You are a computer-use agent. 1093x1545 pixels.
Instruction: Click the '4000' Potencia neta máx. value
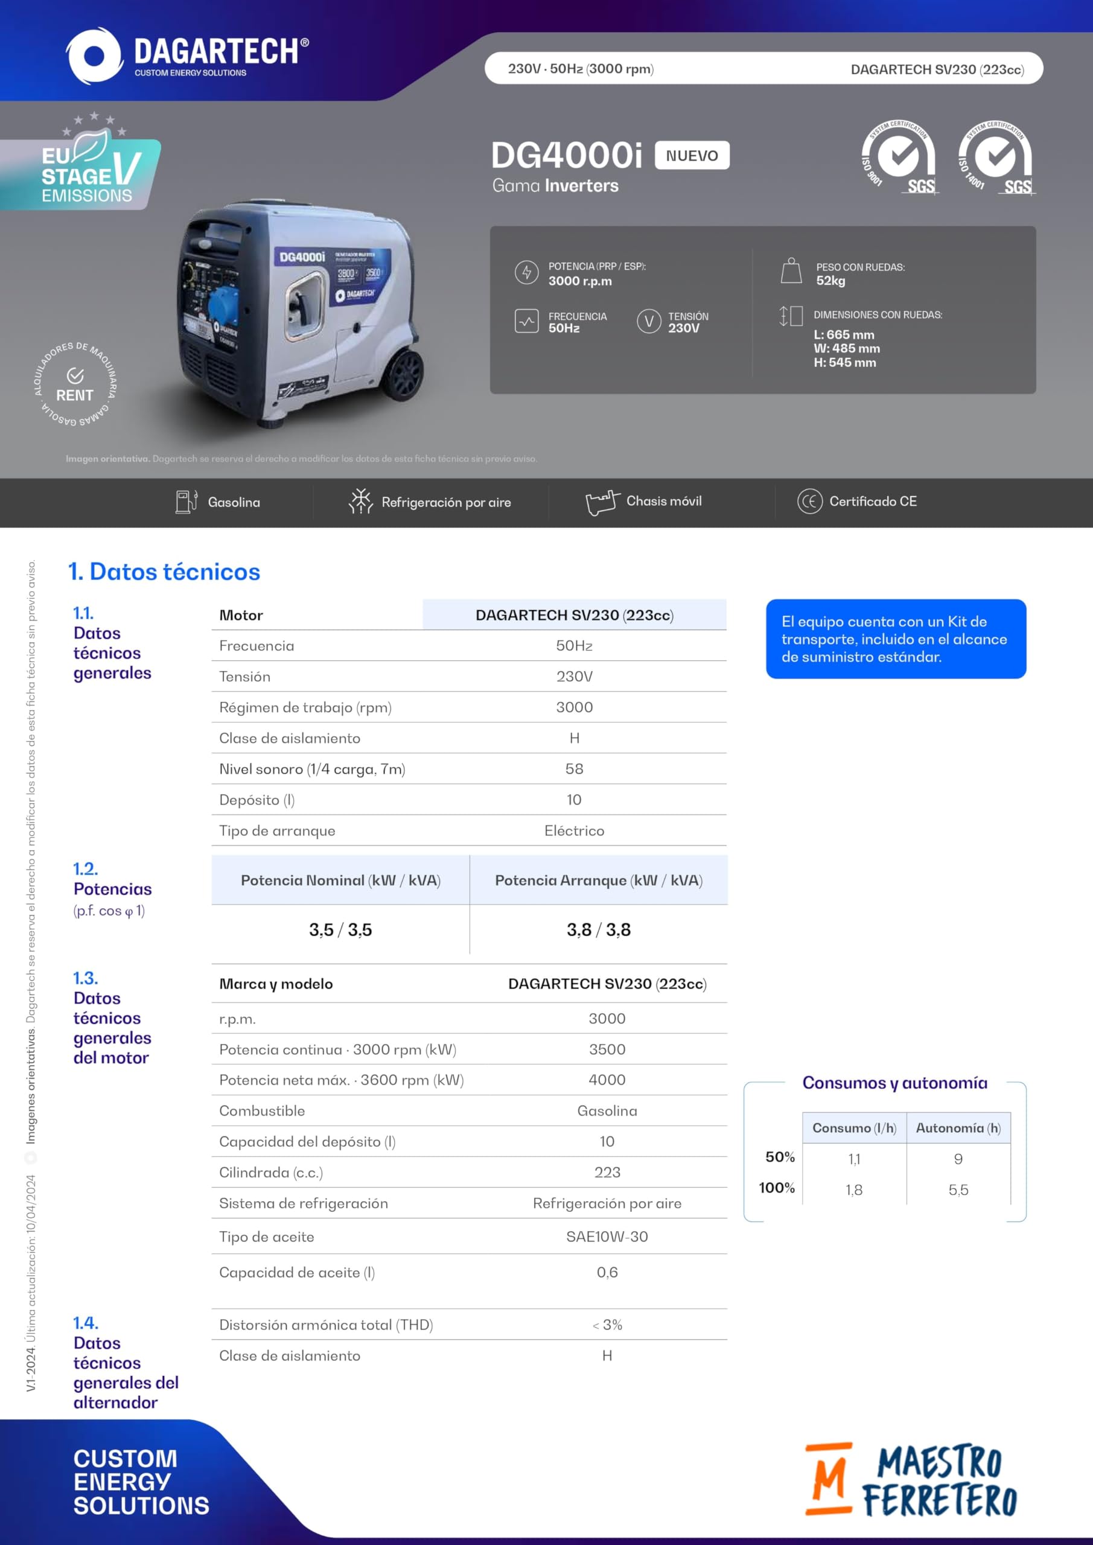[607, 1080]
